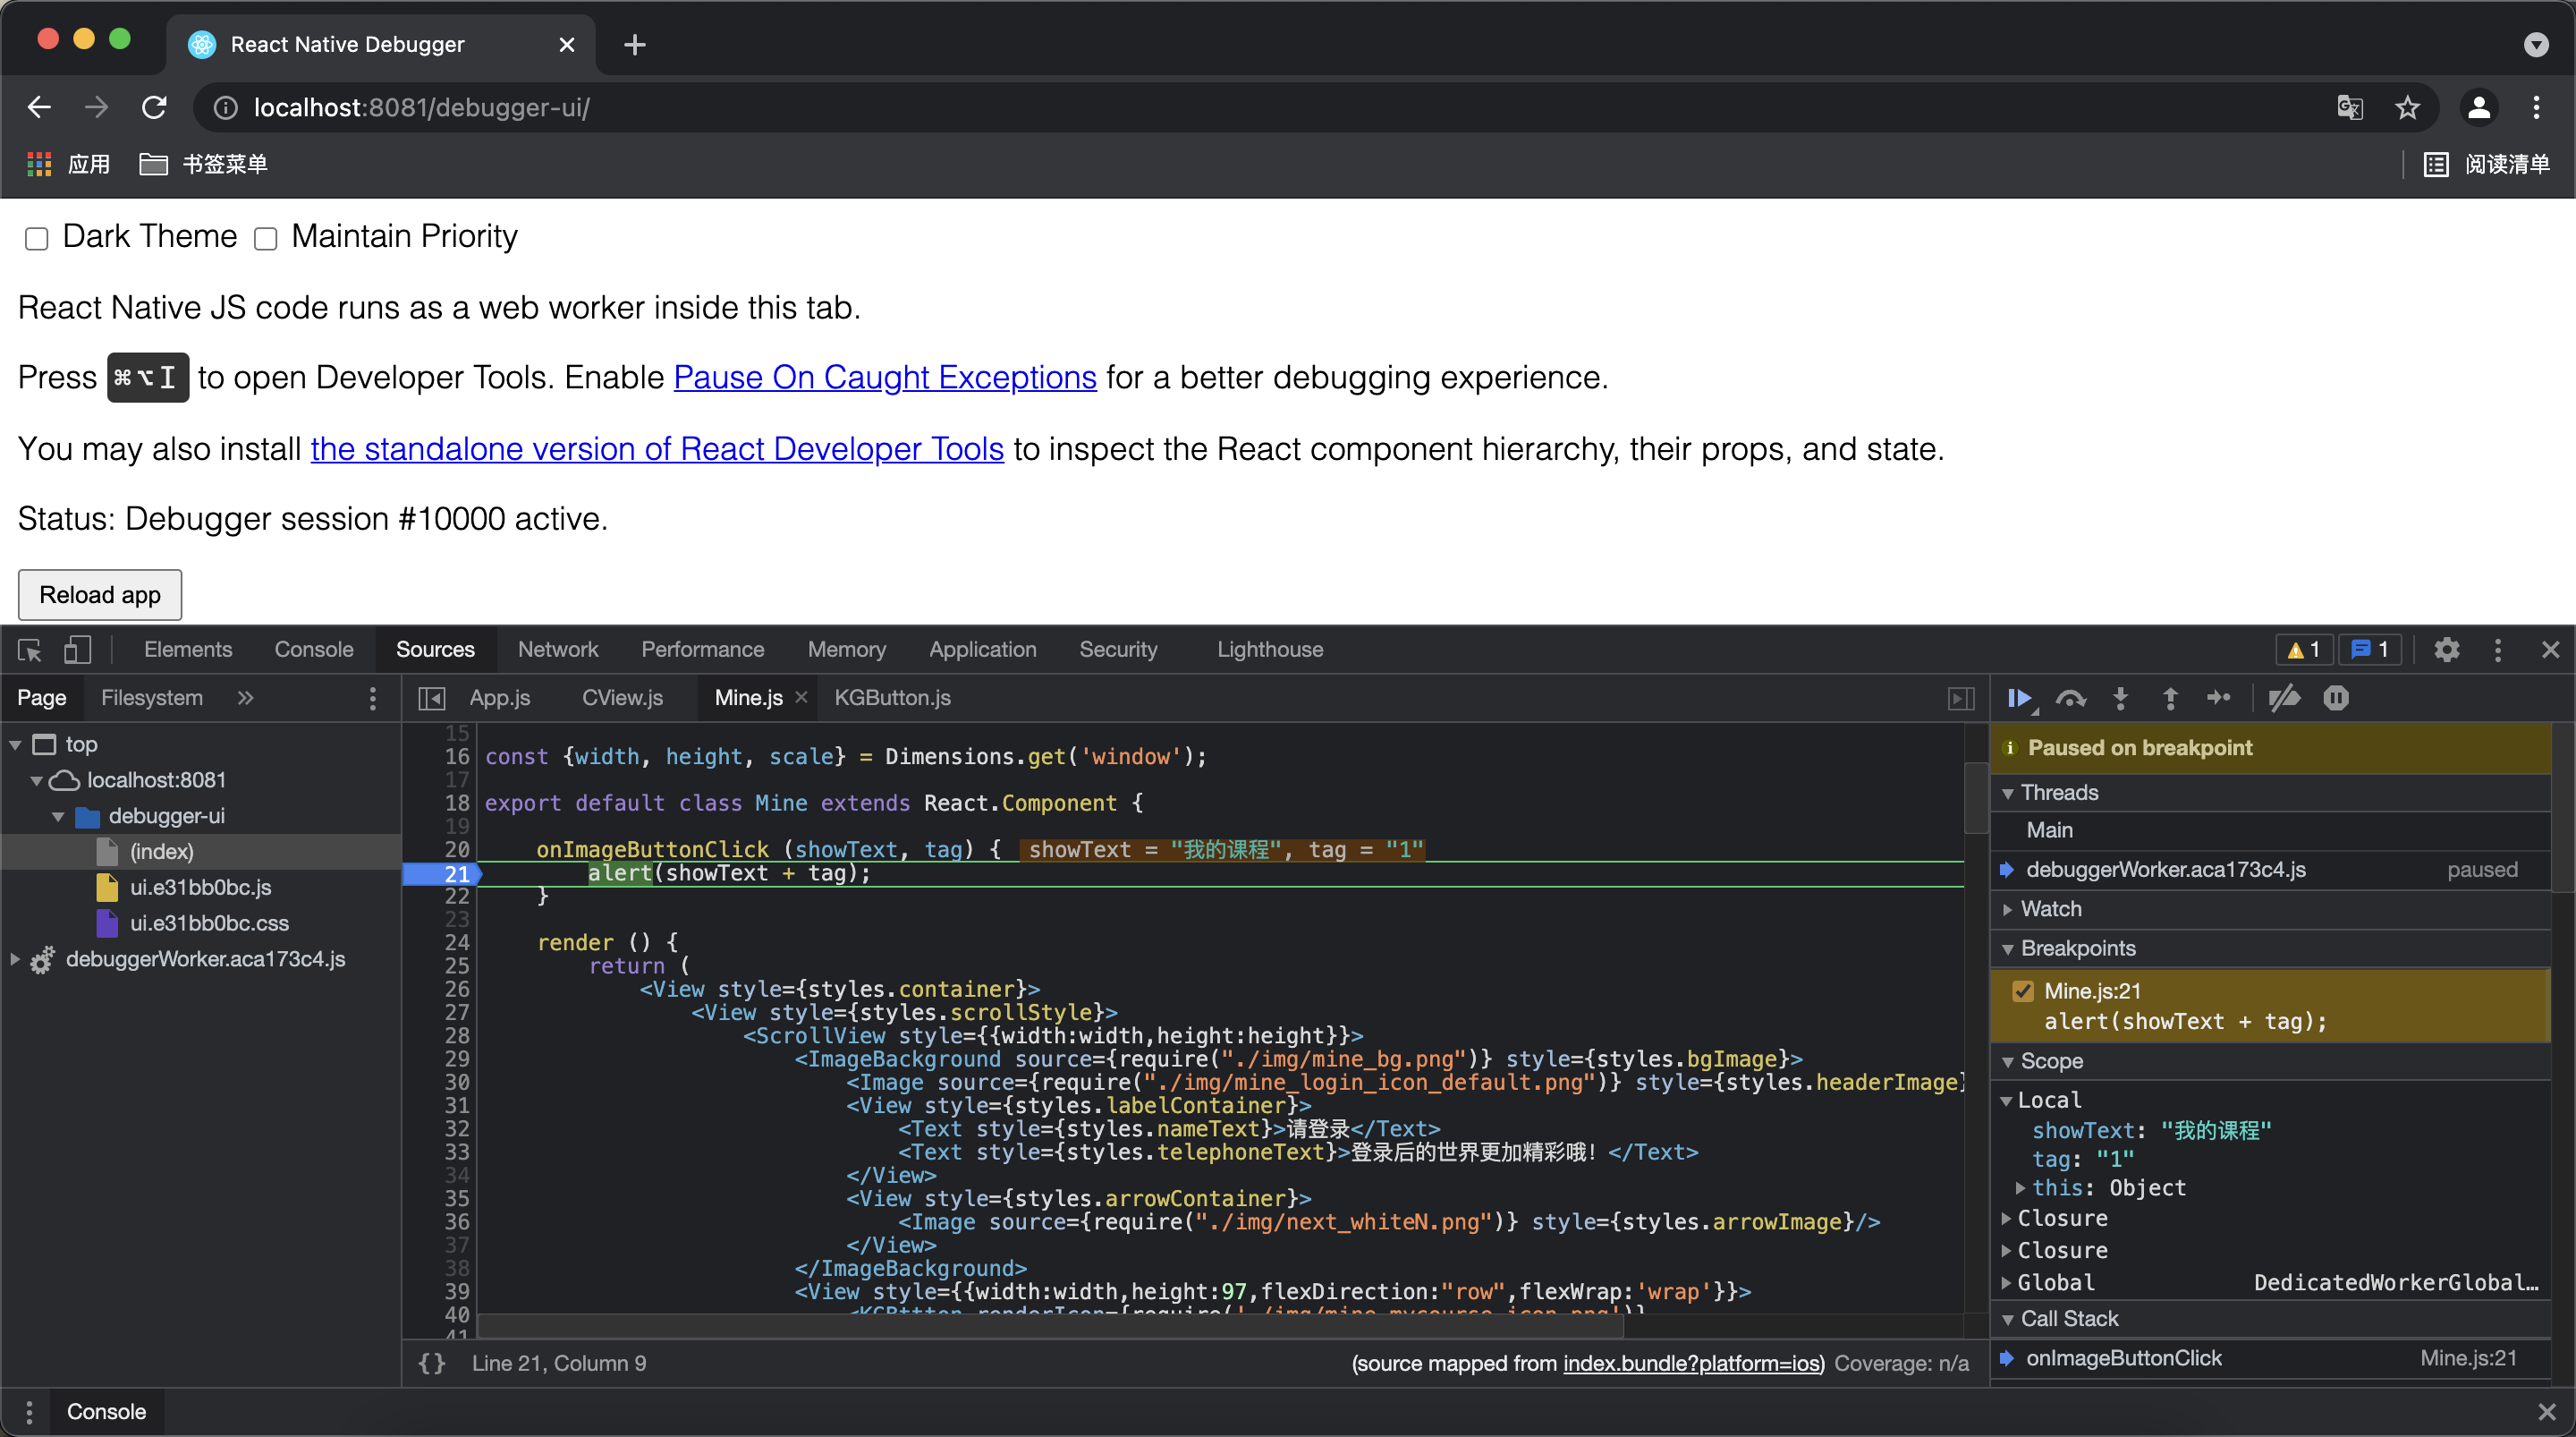Open the KGButton.js file tab

tap(892, 699)
